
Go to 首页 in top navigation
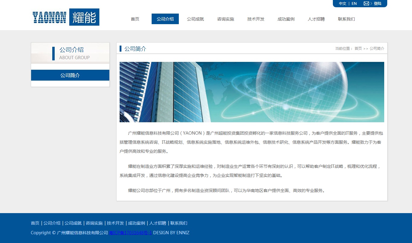point(135,19)
